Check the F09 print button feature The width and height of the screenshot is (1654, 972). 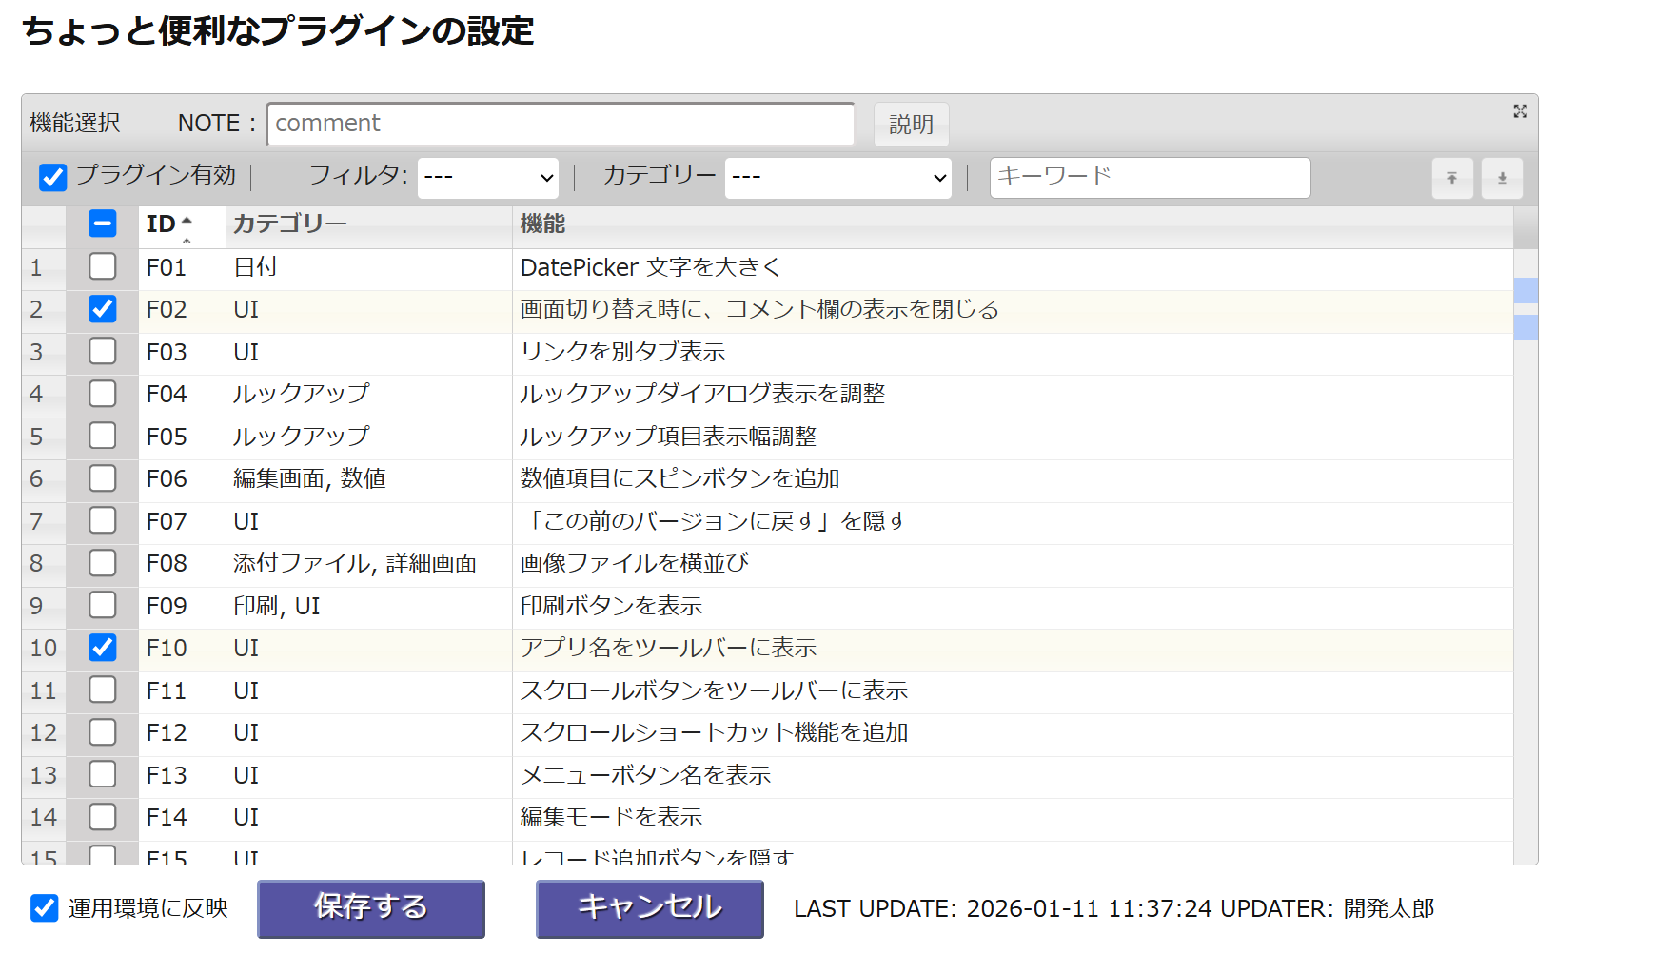click(x=103, y=606)
